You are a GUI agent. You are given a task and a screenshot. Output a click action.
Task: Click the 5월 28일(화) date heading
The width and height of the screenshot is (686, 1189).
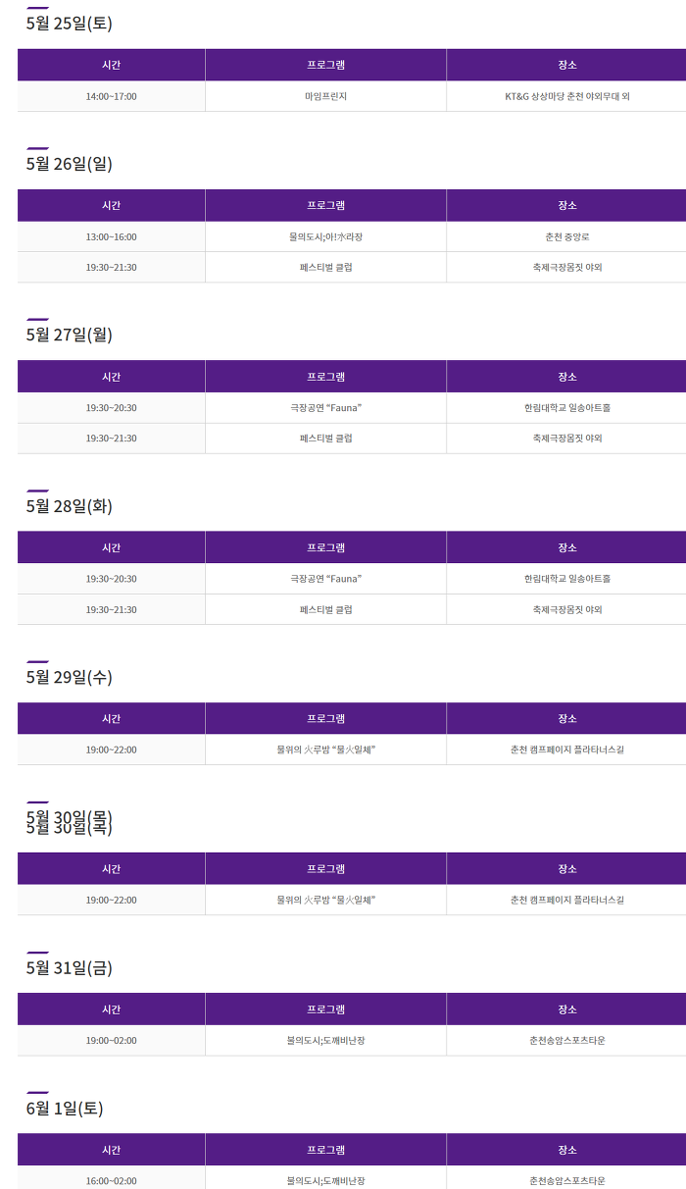(70, 506)
